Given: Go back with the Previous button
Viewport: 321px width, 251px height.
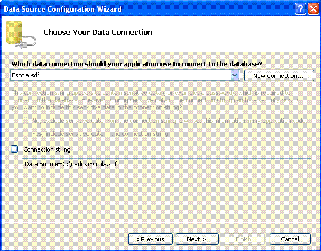Looking at the screenshot, I should click(150, 239).
